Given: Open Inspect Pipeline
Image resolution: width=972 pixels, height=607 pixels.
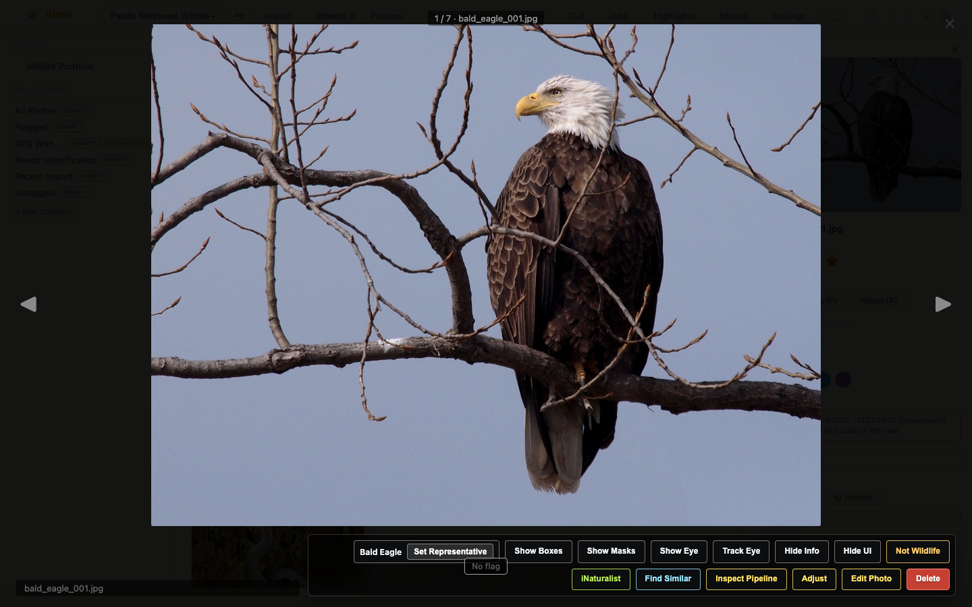Looking at the screenshot, I should [x=747, y=579].
